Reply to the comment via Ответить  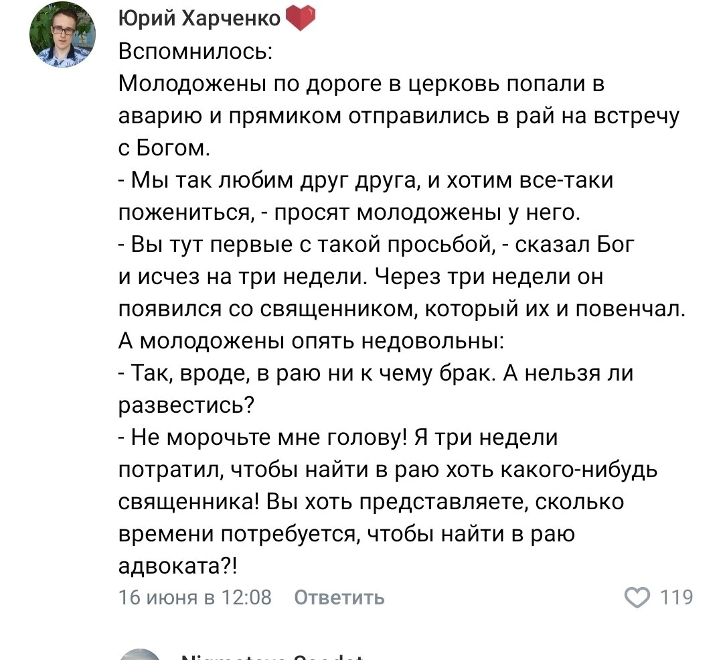click(x=339, y=597)
